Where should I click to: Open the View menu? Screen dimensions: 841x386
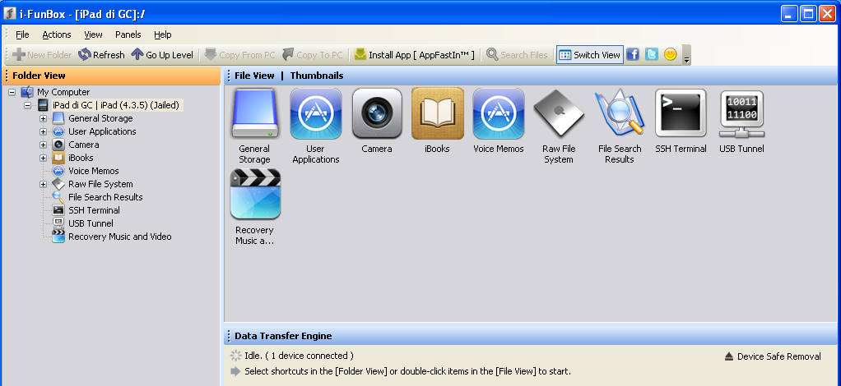(x=93, y=34)
